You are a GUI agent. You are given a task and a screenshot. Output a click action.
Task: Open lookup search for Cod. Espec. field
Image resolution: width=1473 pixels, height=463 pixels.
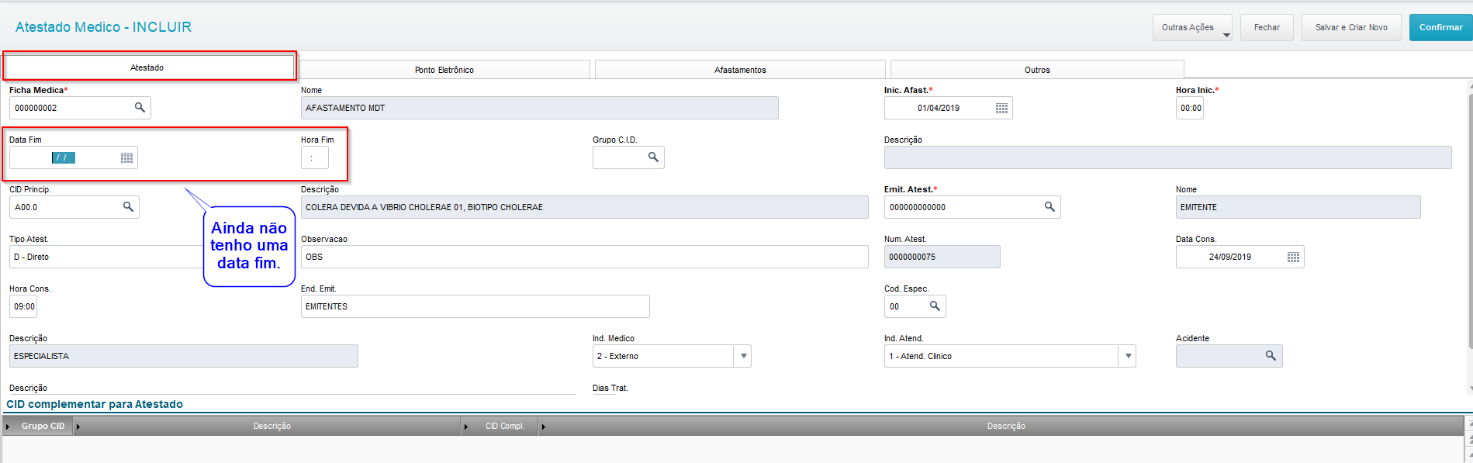coord(935,306)
